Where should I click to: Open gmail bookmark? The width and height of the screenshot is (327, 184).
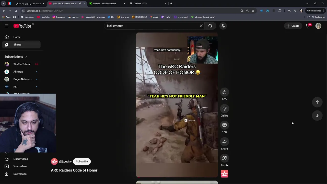pos(154,17)
